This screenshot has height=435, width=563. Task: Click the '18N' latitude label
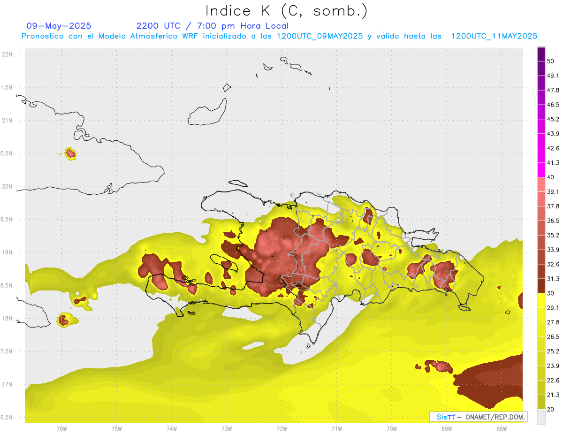[x=8, y=318]
